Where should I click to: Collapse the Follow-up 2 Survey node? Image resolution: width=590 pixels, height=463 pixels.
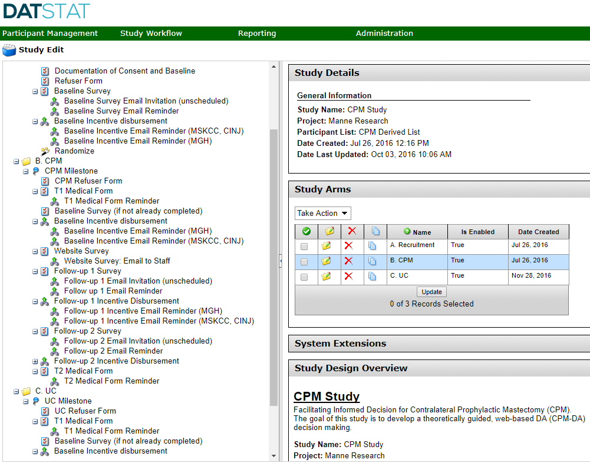35,332
